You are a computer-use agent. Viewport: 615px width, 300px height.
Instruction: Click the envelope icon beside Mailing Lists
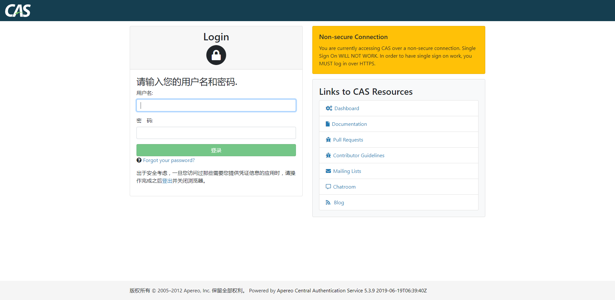click(x=328, y=171)
